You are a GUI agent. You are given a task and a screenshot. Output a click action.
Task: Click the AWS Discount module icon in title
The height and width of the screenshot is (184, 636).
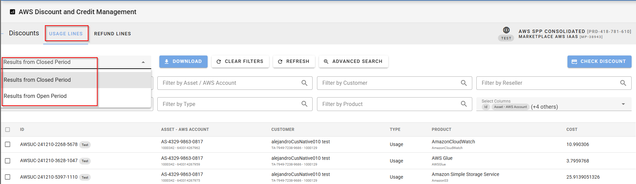(12, 12)
